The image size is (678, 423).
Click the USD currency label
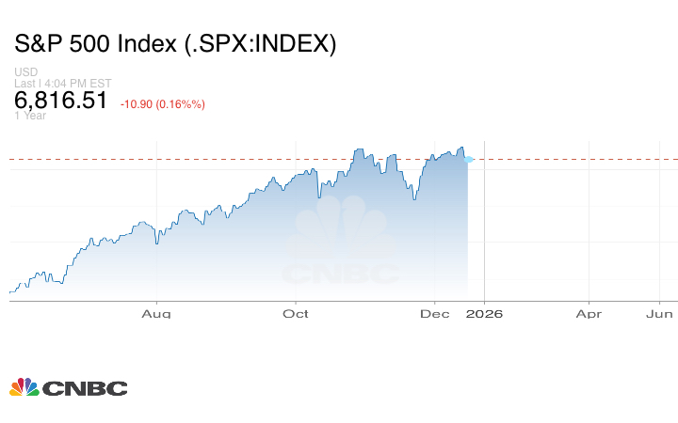25,72
